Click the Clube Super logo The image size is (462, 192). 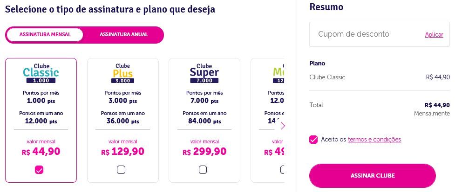pos(204,73)
